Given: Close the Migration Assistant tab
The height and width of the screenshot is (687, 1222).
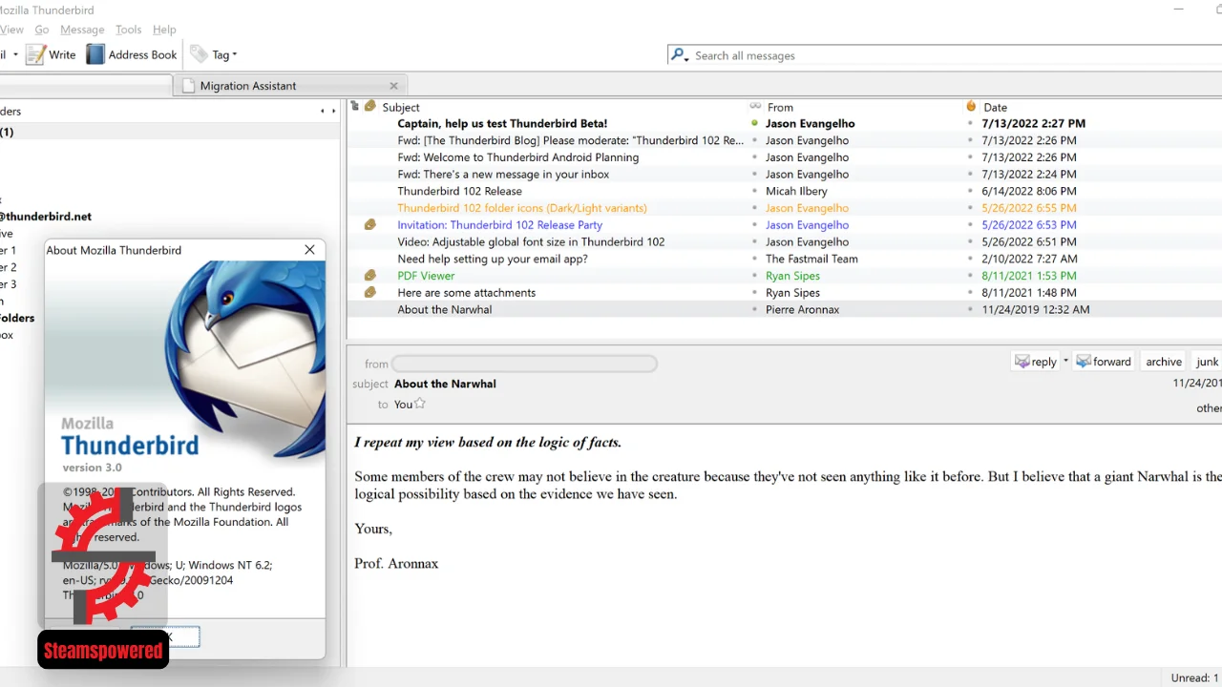Looking at the screenshot, I should [393, 86].
